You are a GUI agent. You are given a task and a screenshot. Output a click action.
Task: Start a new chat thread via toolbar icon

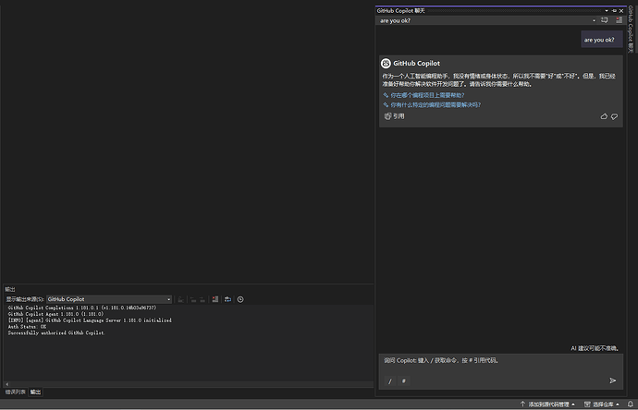point(605,20)
